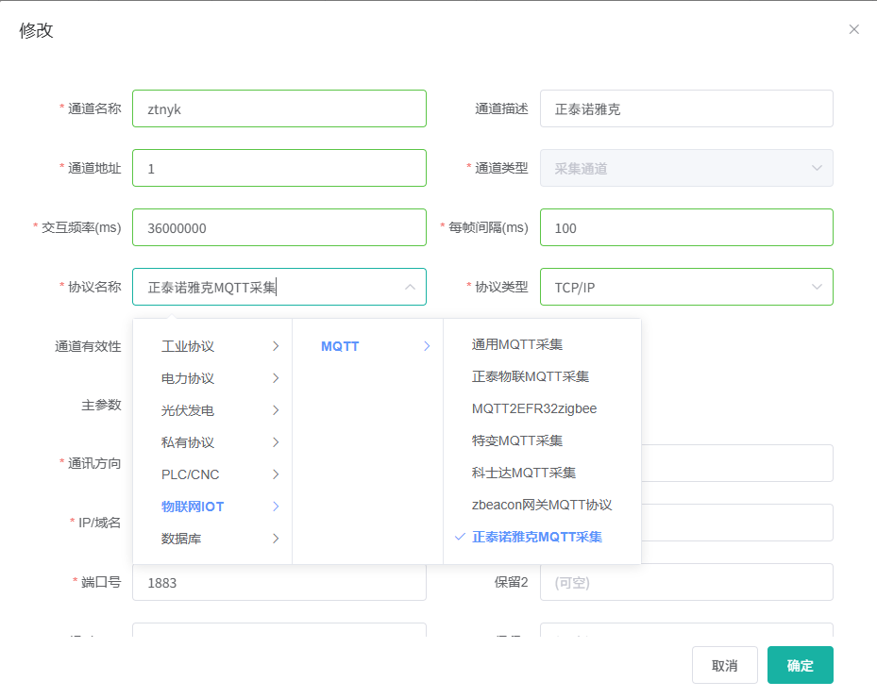Expand PLC/CNC submenu arrow
Viewport: 877px width, 698px height.
(276, 474)
